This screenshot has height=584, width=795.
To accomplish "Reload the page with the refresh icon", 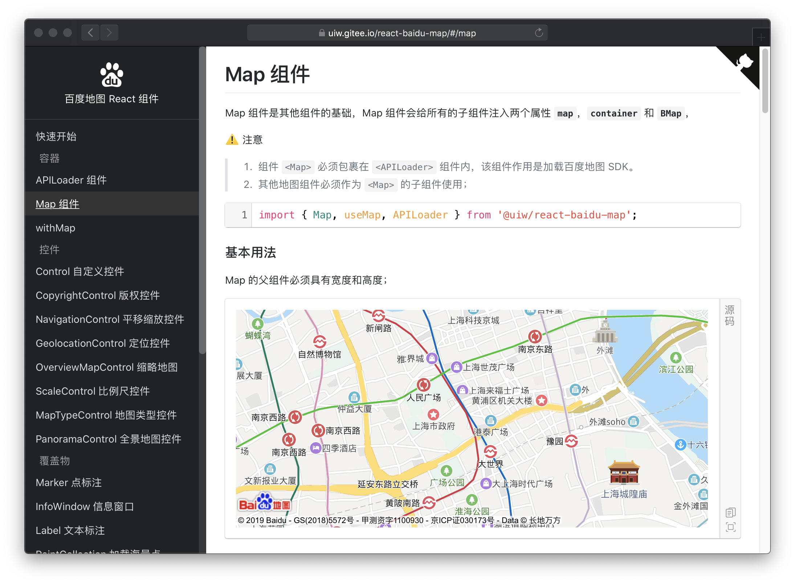I will tap(539, 33).
